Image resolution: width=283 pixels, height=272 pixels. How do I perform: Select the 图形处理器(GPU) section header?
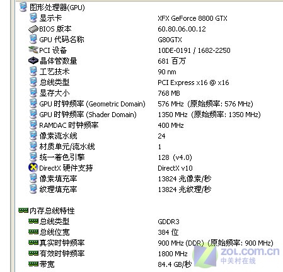click(57, 8)
